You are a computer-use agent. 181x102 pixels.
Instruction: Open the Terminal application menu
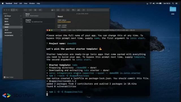[x=9, y=3]
